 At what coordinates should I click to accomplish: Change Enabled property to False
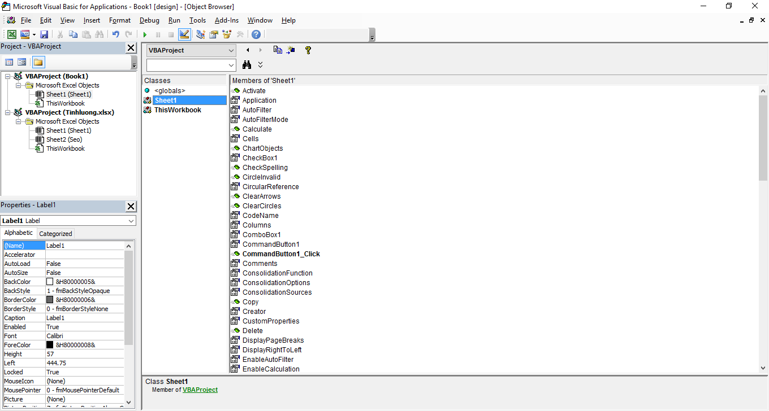coord(85,326)
